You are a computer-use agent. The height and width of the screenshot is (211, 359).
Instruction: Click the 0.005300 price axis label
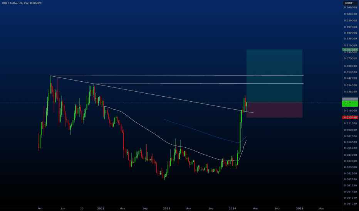pos(350,148)
